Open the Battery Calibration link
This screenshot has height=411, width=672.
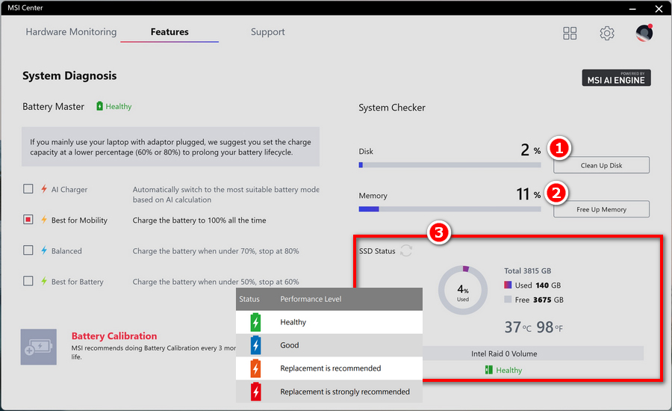coord(114,336)
